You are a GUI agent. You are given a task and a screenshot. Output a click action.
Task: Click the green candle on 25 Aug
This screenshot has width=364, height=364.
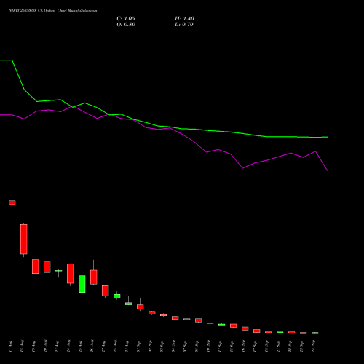(x=82, y=284)
